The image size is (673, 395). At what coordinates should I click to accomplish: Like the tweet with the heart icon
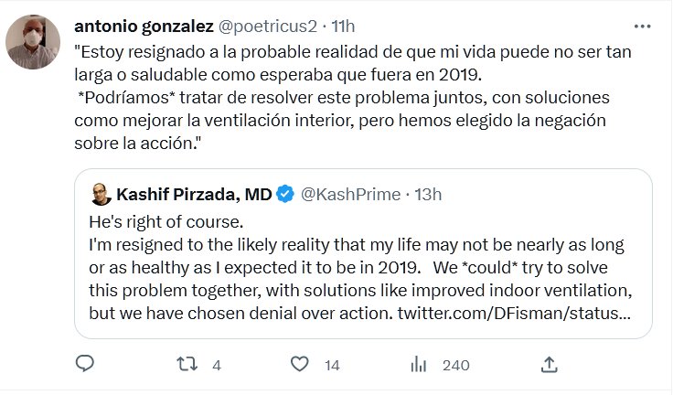pyautogui.click(x=298, y=365)
